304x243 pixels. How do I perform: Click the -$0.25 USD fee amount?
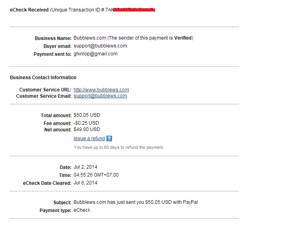86,123
